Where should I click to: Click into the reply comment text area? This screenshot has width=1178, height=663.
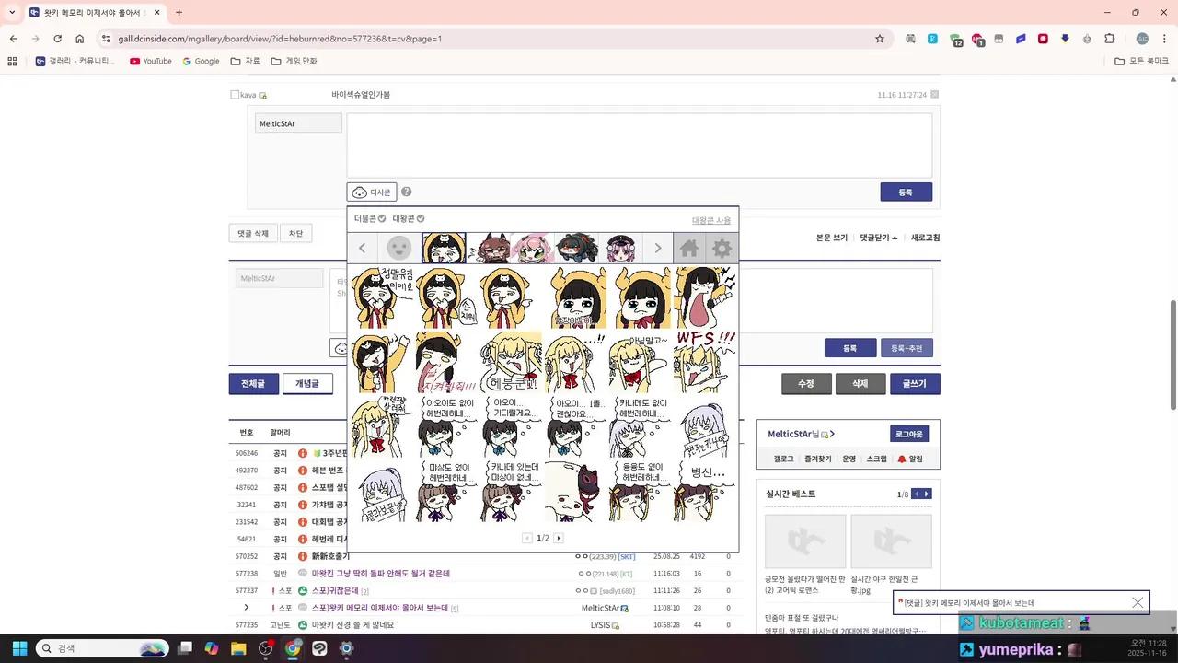click(640, 145)
